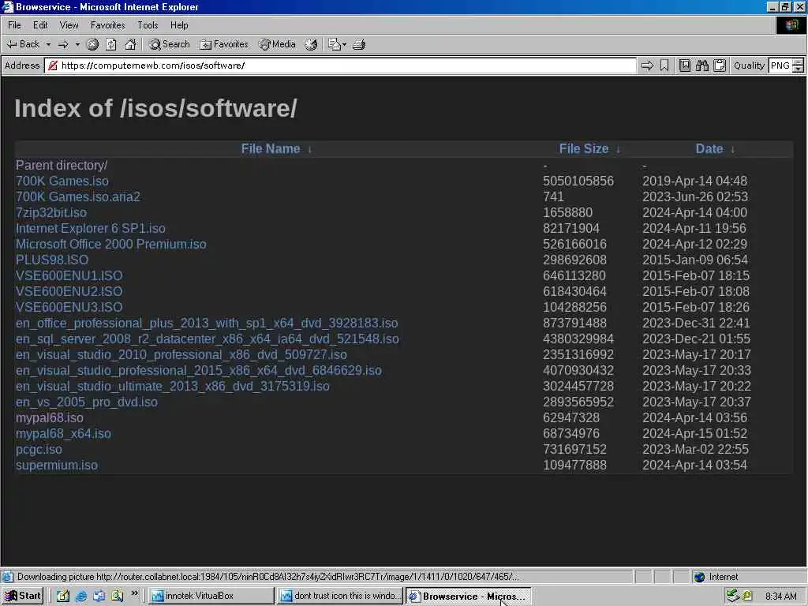Download Microsoft Office 2000 Premium.iso
The height and width of the screenshot is (606, 808).
point(110,245)
